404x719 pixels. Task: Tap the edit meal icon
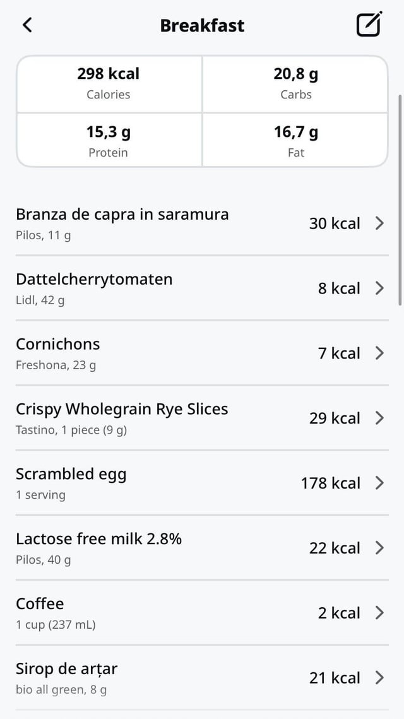pyautogui.click(x=369, y=25)
